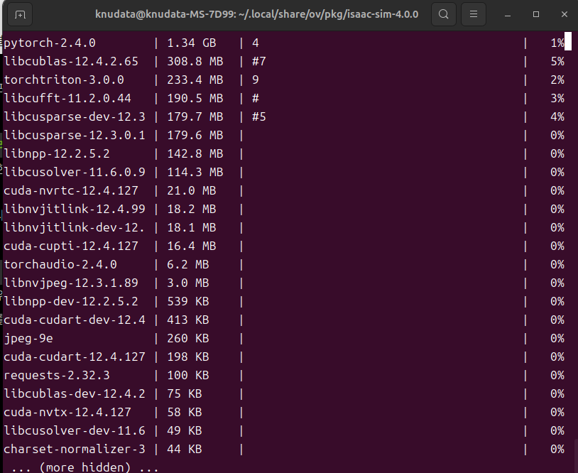
Task: Select the libcusparse-dev-12.3 package name
Action: coord(75,117)
